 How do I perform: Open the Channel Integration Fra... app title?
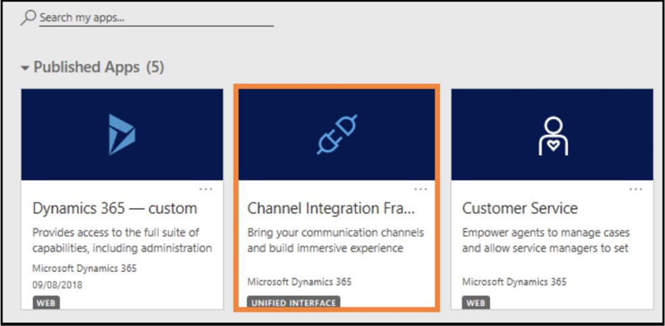(330, 209)
